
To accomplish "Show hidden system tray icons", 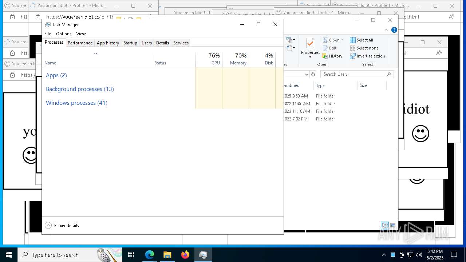I will [384, 255].
